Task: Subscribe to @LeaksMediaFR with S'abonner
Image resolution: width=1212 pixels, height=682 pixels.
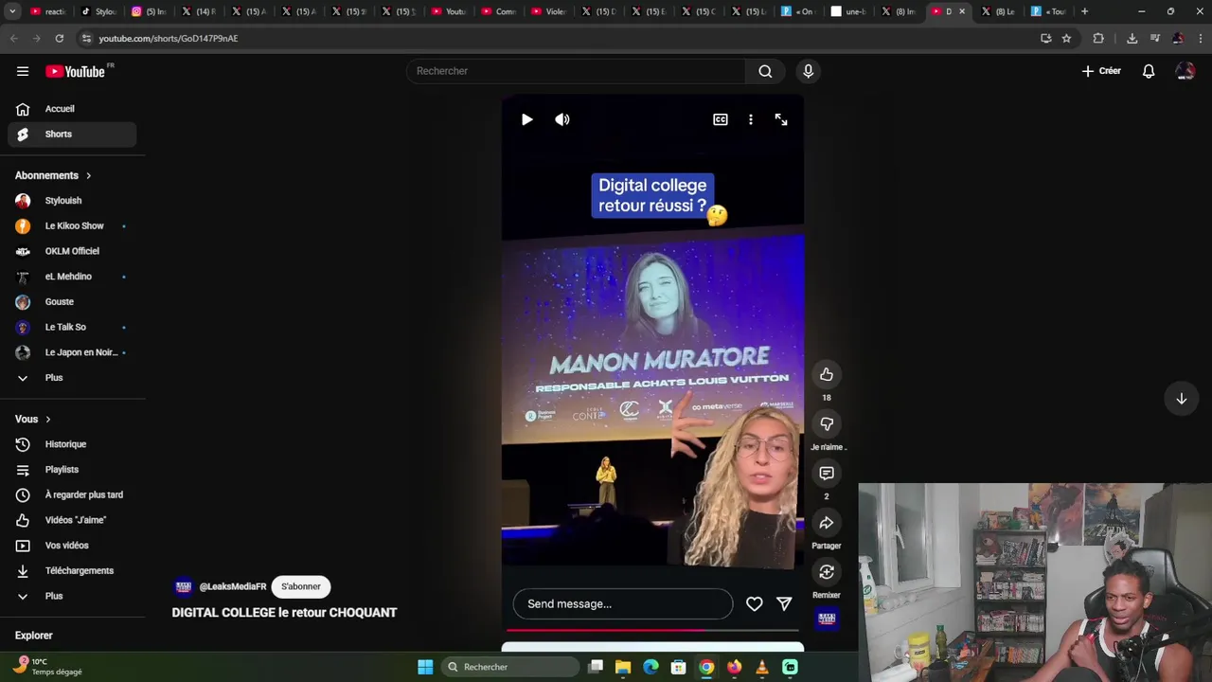Action: click(301, 586)
